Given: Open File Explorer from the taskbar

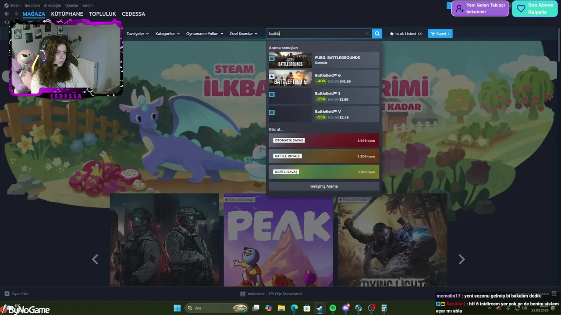Looking at the screenshot, I should [x=281, y=308].
